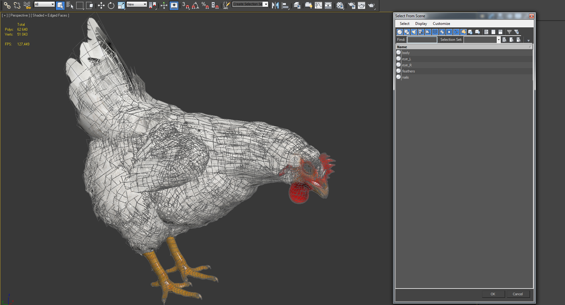Click into the Find input field
This screenshot has height=305, width=565.
click(x=422, y=40)
